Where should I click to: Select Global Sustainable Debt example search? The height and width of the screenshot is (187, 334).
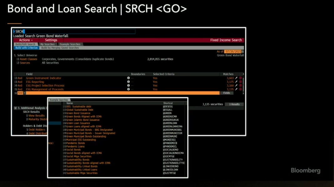click(x=80, y=110)
